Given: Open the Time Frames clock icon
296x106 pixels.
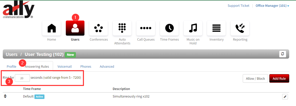Looking at the screenshot, I should point(169,28).
